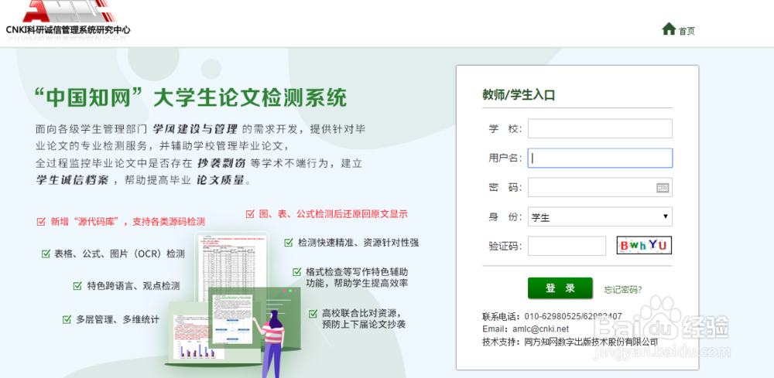Screen dimensions: 774x378
Task: Focus the 用户名 input field
Action: pos(600,158)
